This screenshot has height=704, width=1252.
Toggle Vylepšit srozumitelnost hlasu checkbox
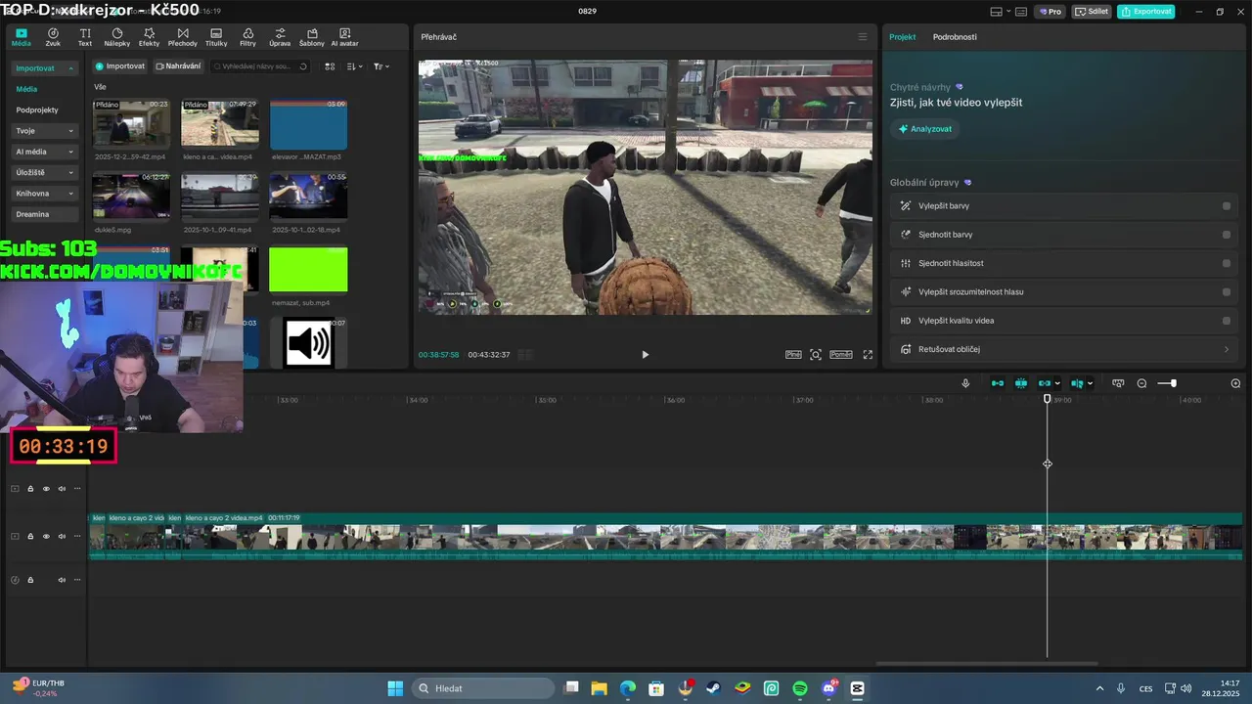1227,292
